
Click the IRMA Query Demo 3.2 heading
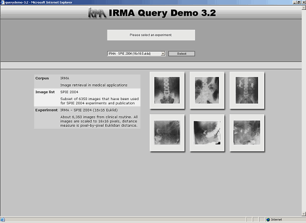162,13
